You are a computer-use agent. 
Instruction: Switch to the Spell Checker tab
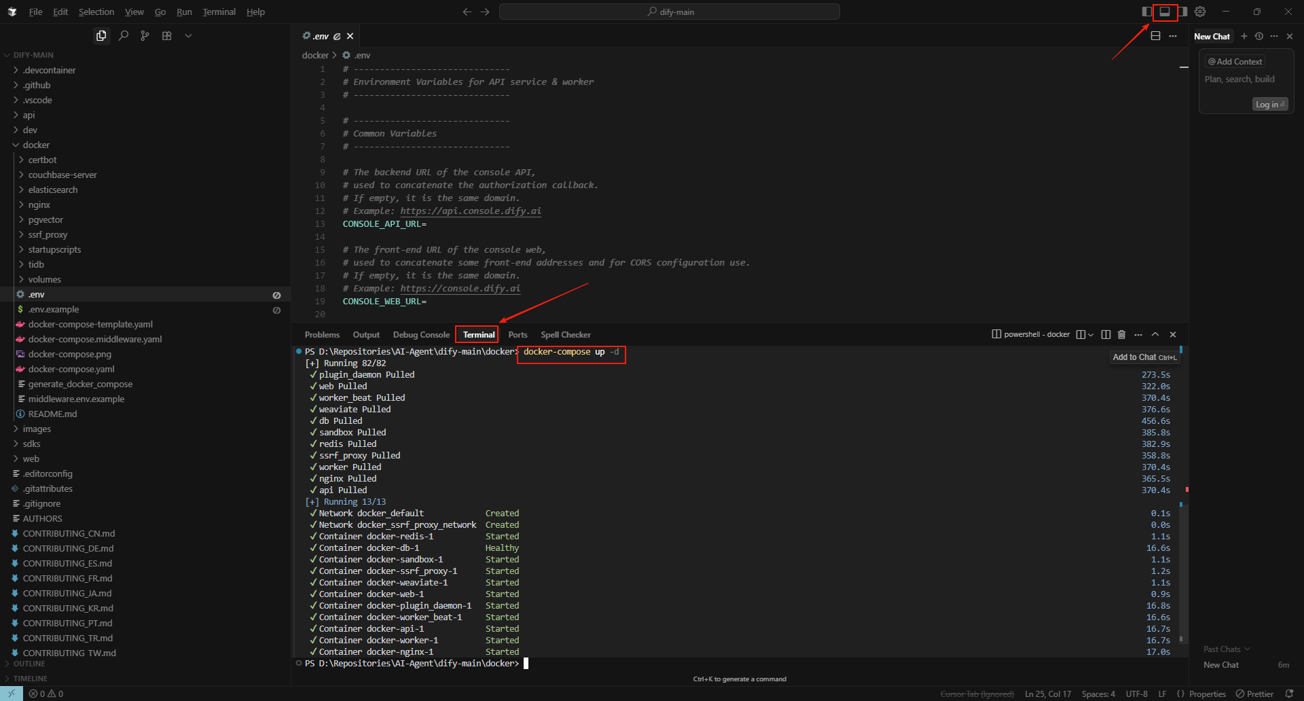tap(566, 334)
